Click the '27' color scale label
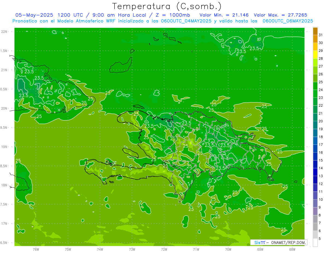 [x=321, y=66]
